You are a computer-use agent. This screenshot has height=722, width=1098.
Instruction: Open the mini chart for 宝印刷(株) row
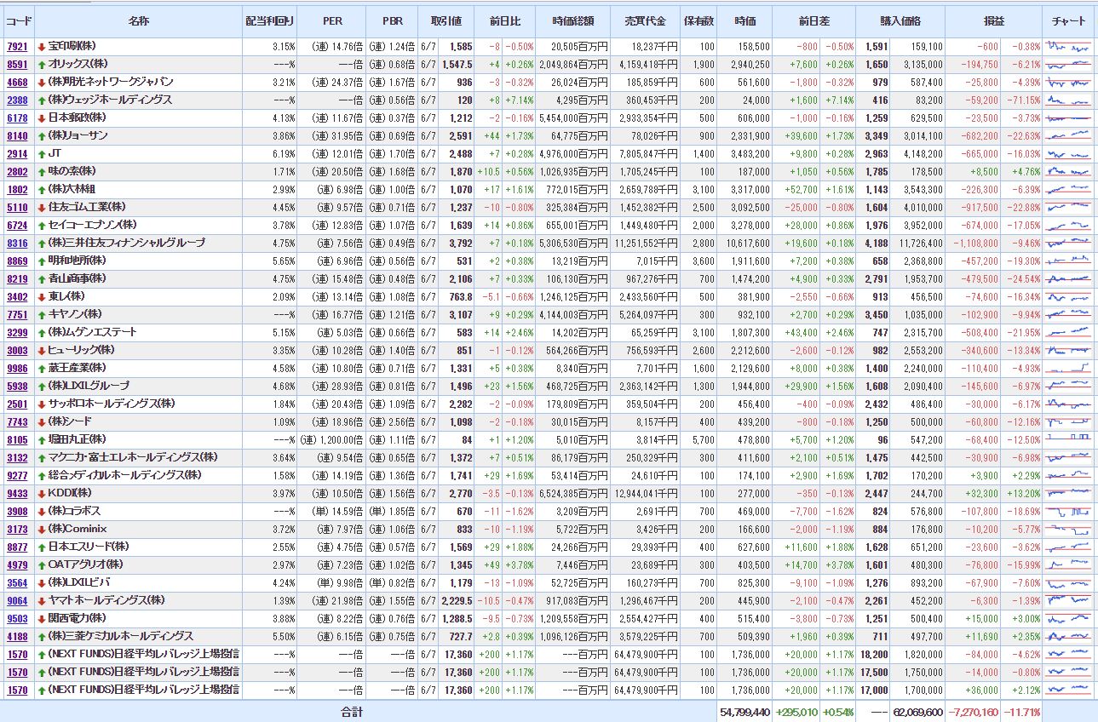click(x=1068, y=46)
